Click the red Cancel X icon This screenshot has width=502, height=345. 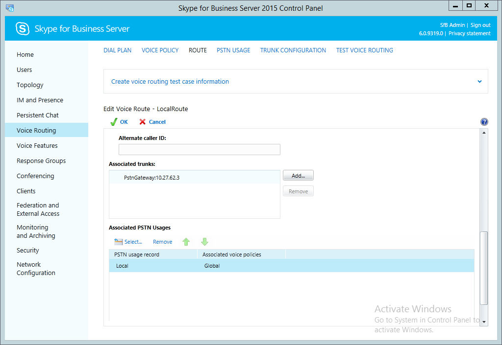pos(143,122)
